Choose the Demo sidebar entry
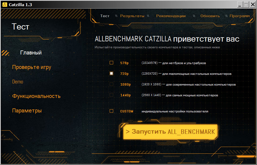257x165 pixels. (x=18, y=82)
